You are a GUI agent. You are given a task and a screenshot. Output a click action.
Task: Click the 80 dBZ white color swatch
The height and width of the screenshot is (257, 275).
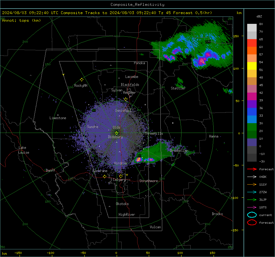pyautogui.click(x=252, y=28)
